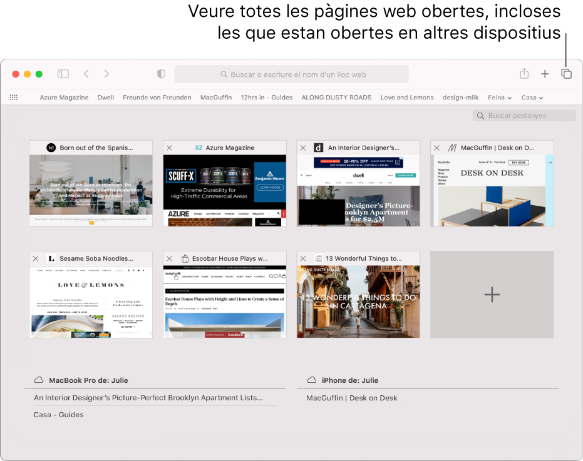The width and height of the screenshot is (583, 461).
Task: Open Casa - Guides iCloud tab
Action: pyautogui.click(x=58, y=415)
